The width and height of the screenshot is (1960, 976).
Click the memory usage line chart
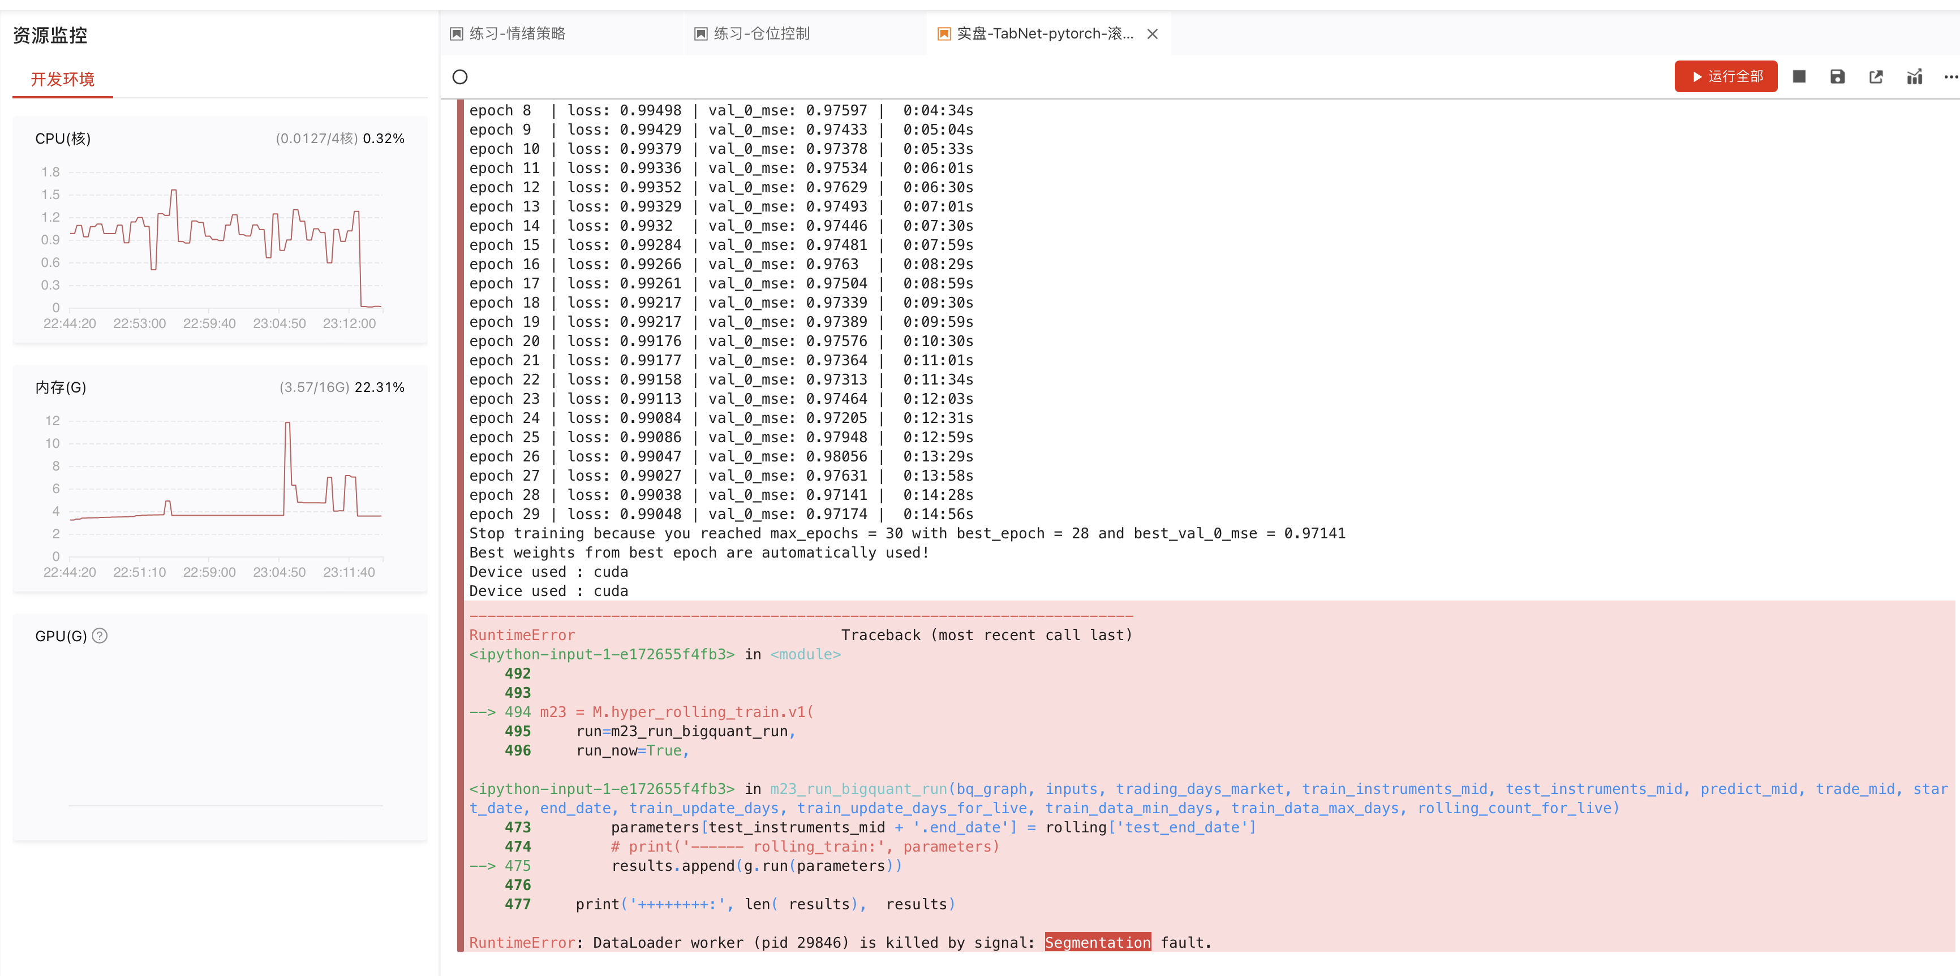tap(225, 489)
